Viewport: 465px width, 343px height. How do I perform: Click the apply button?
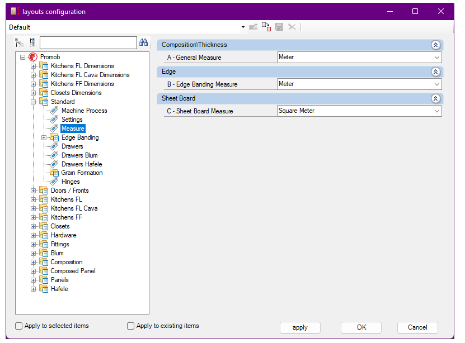tap(300, 327)
